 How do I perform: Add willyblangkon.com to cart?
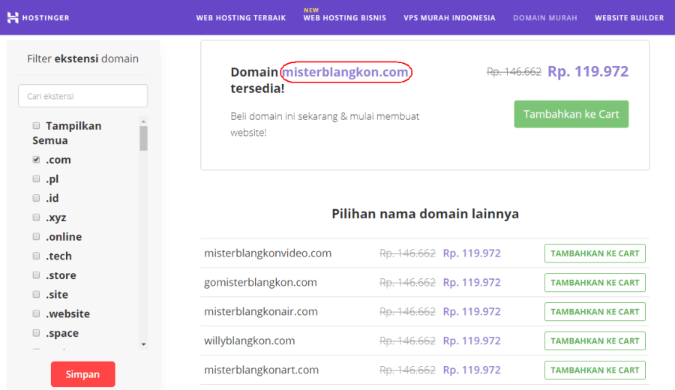coord(595,341)
